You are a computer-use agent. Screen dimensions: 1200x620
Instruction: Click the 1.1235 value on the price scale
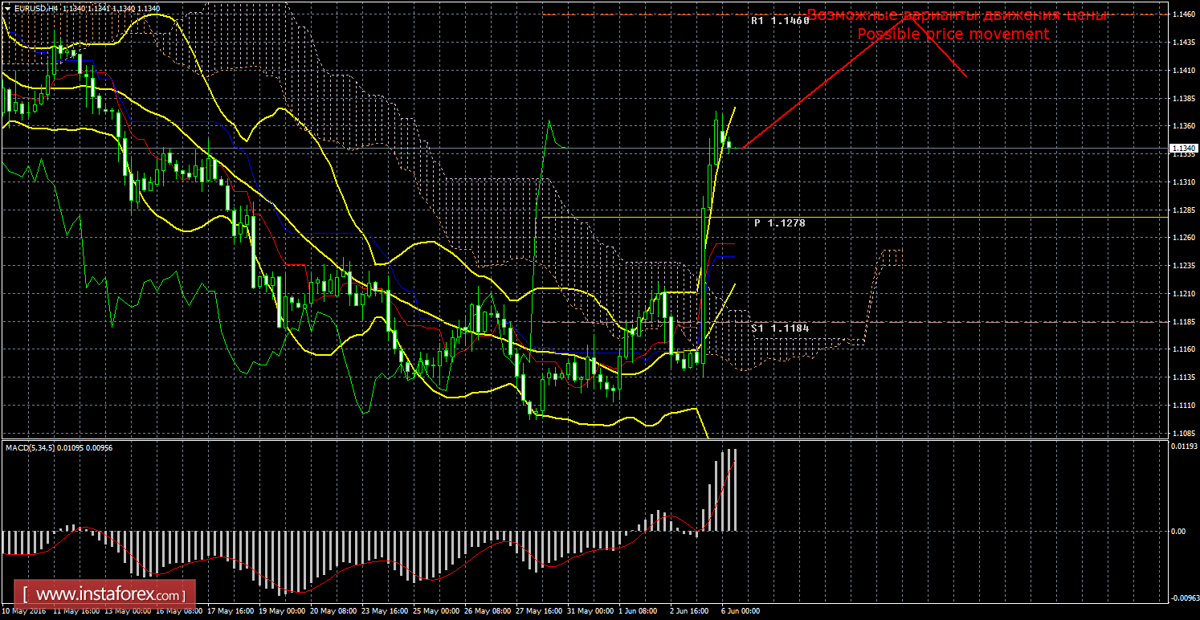coord(1182,266)
